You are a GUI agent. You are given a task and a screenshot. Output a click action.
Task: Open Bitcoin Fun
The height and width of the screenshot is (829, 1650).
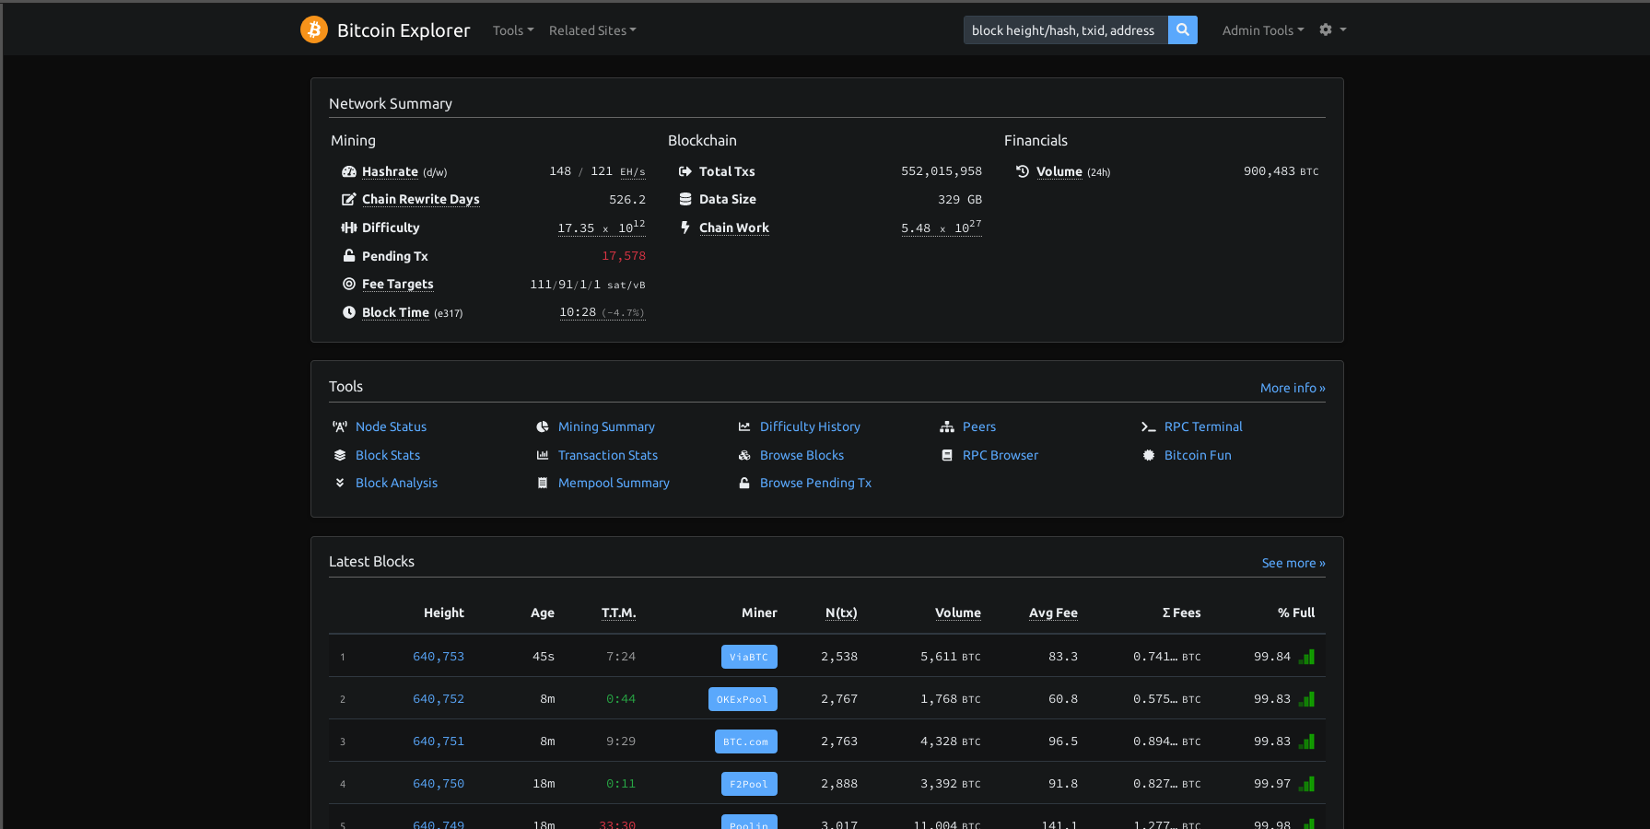[x=1198, y=455]
